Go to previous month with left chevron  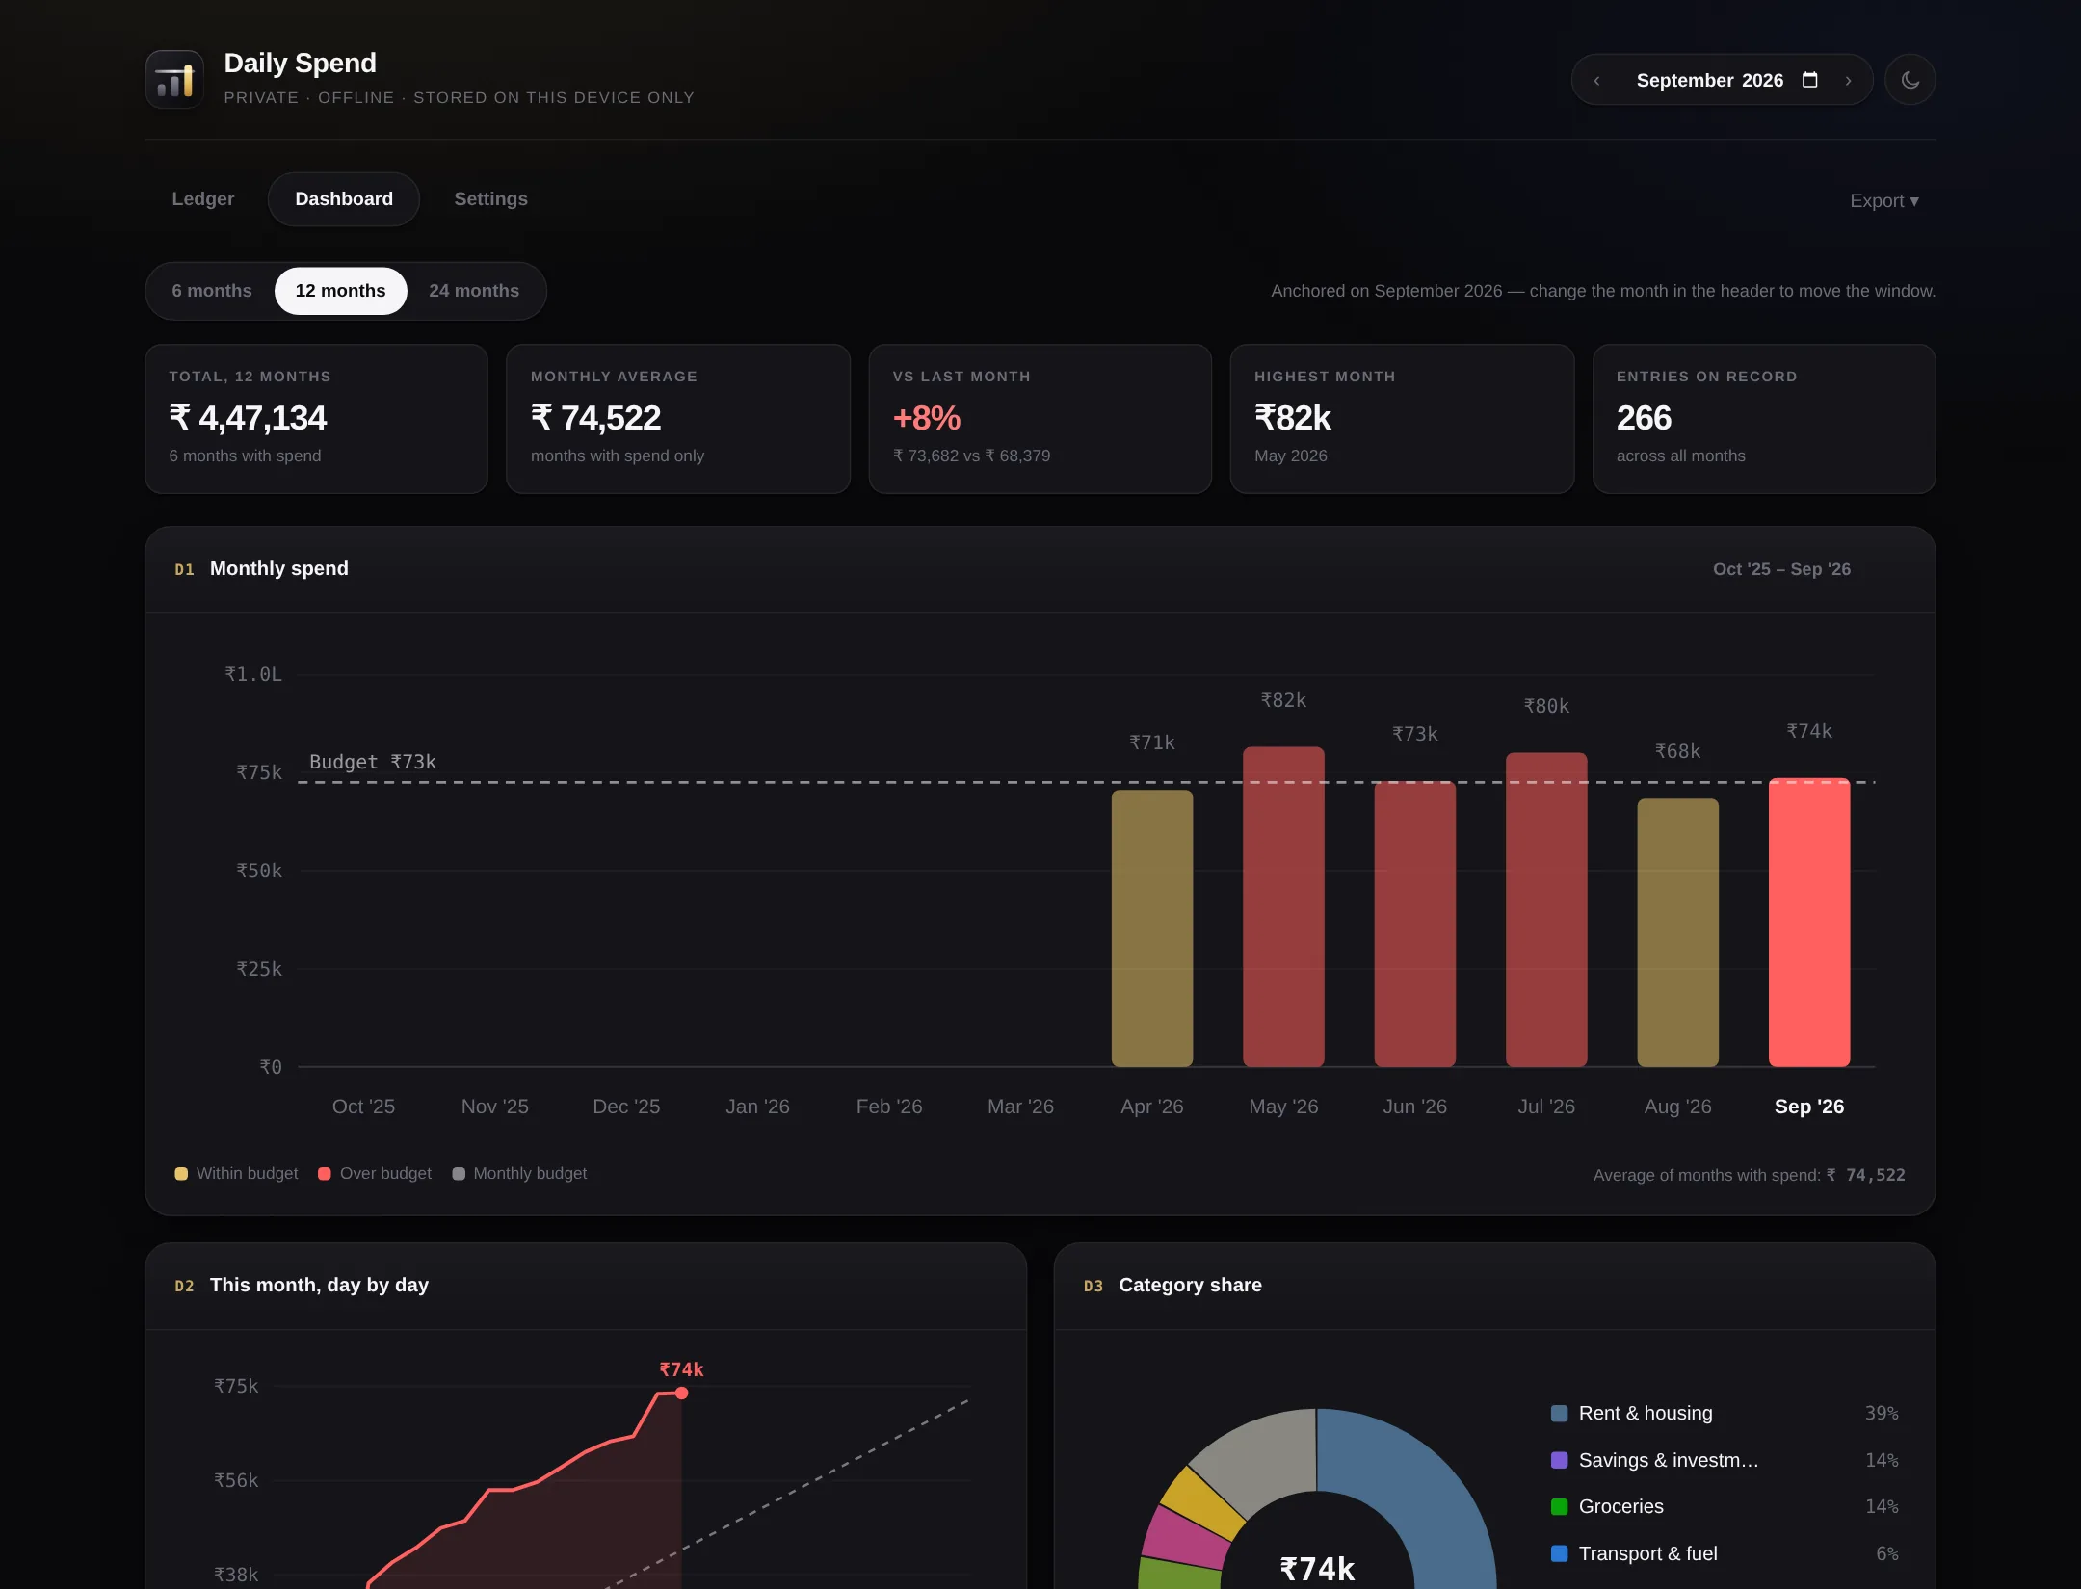tap(1596, 81)
